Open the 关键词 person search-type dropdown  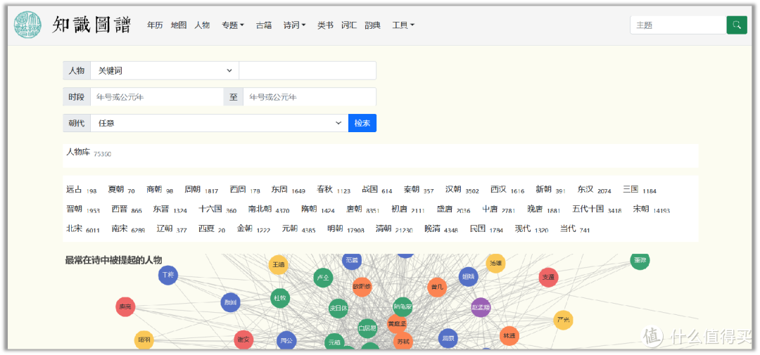pyautogui.click(x=165, y=71)
